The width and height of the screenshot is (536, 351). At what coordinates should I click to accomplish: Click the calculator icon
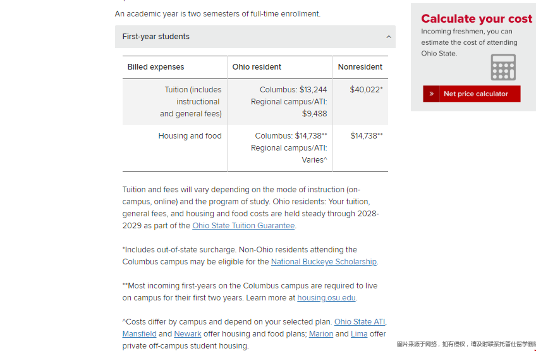[503, 67]
